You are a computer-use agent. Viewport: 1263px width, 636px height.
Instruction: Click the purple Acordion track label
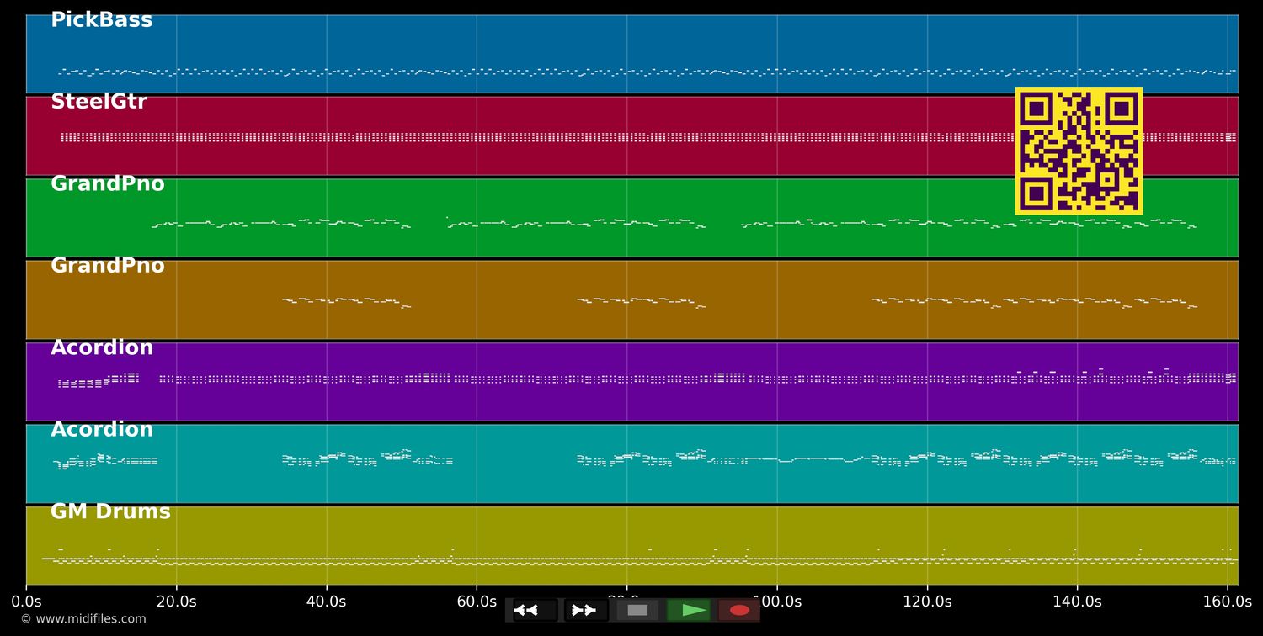[102, 347]
